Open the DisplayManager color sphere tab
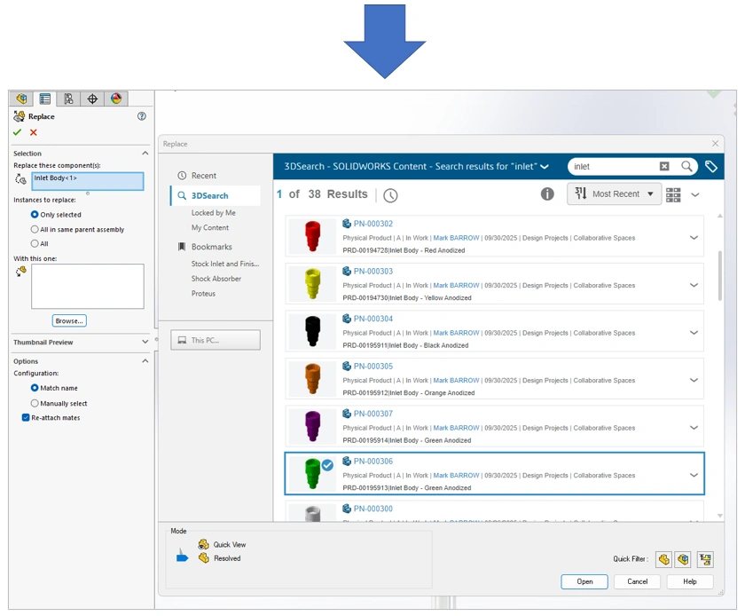Viewport: 745px width, 616px height. (x=116, y=99)
